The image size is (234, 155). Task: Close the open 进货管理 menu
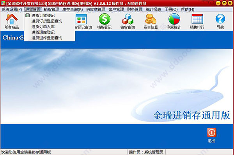pyautogui.click(x=33, y=9)
